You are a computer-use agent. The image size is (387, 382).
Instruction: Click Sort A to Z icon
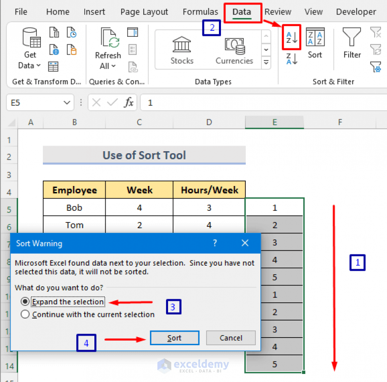tap(292, 37)
